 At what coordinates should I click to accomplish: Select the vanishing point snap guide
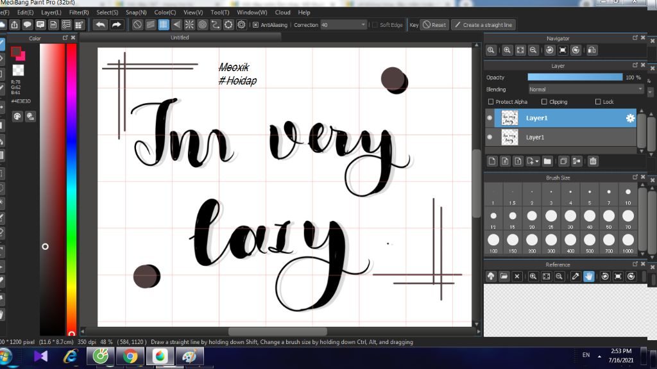(x=176, y=25)
